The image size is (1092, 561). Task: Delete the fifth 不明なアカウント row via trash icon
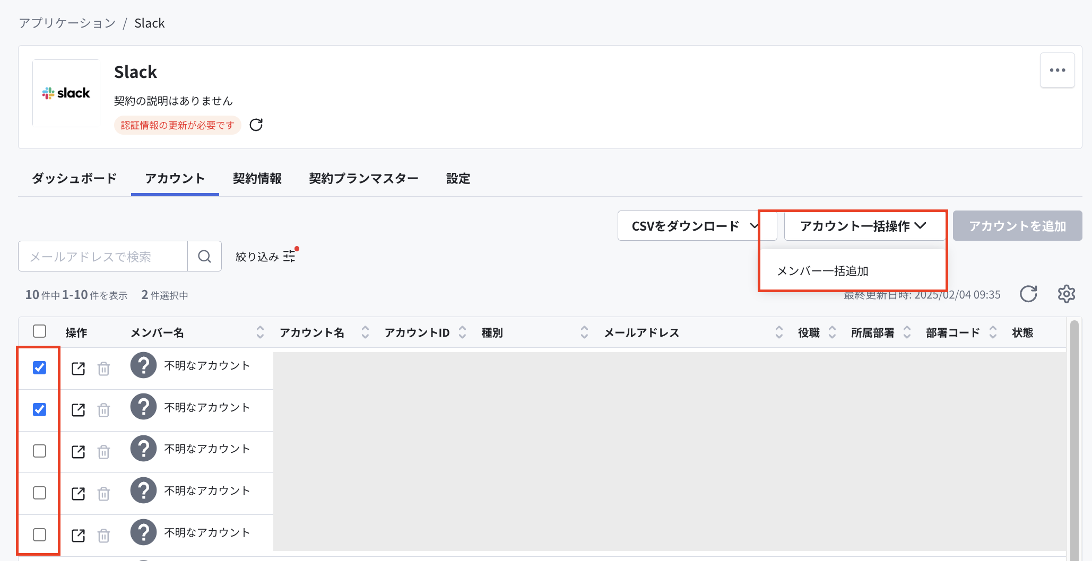[x=103, y=535]
